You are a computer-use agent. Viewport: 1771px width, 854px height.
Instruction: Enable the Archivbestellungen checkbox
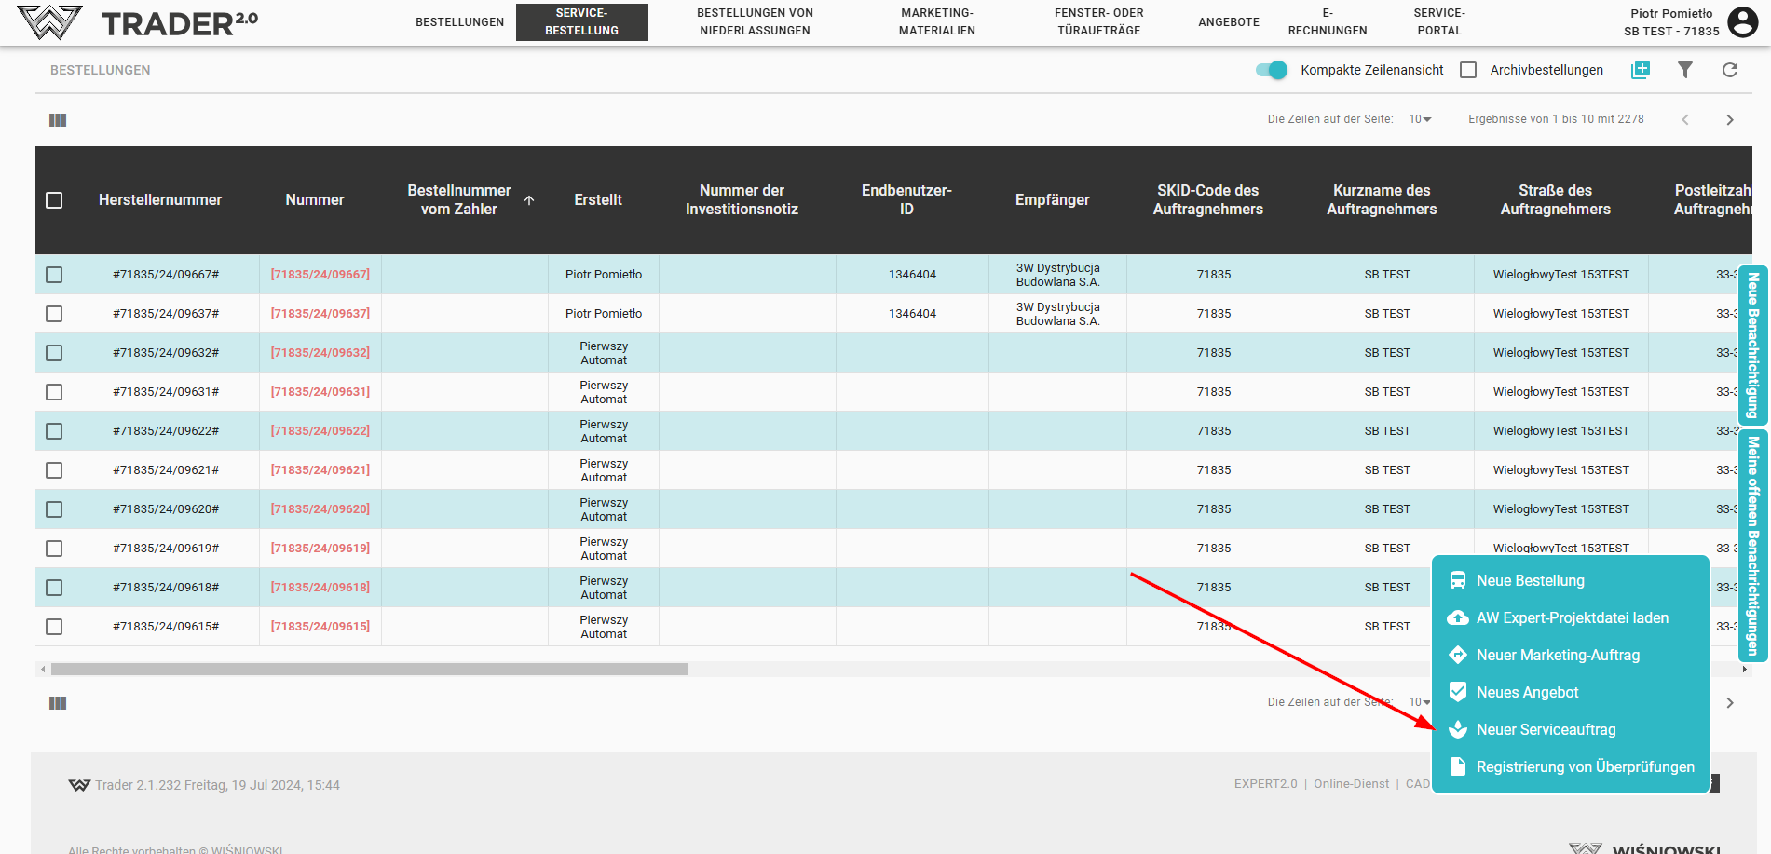click(1468, 70)
